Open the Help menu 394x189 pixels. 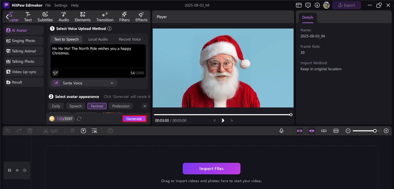point(75,5)
